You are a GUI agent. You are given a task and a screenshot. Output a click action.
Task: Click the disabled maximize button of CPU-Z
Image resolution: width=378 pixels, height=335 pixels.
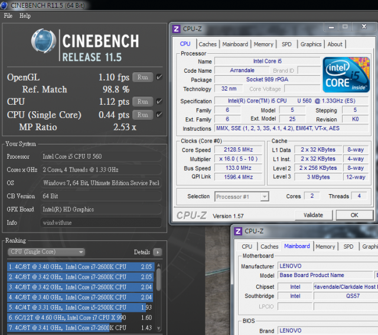pyautogui.click(x=345, y=27)
